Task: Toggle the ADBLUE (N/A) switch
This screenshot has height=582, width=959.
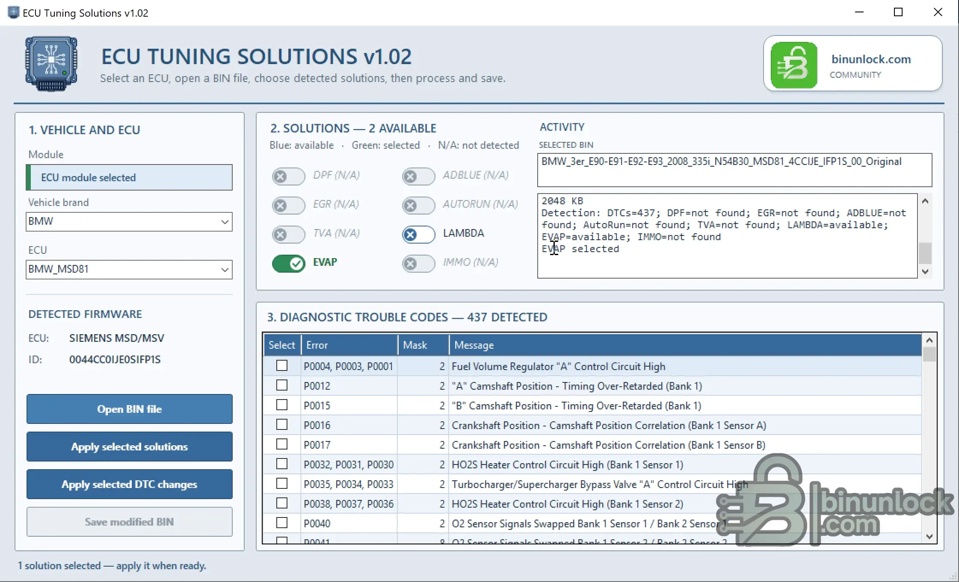Action: pyautogui.click(x=418, y=176)
